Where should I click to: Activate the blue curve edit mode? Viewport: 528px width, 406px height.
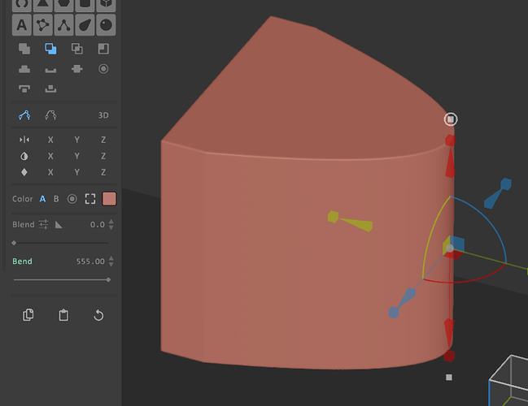click(x=24, y=115)
